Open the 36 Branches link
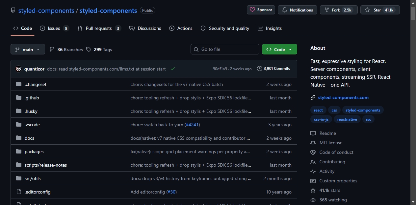The image size is (416, 205). (x=66, y=50)
